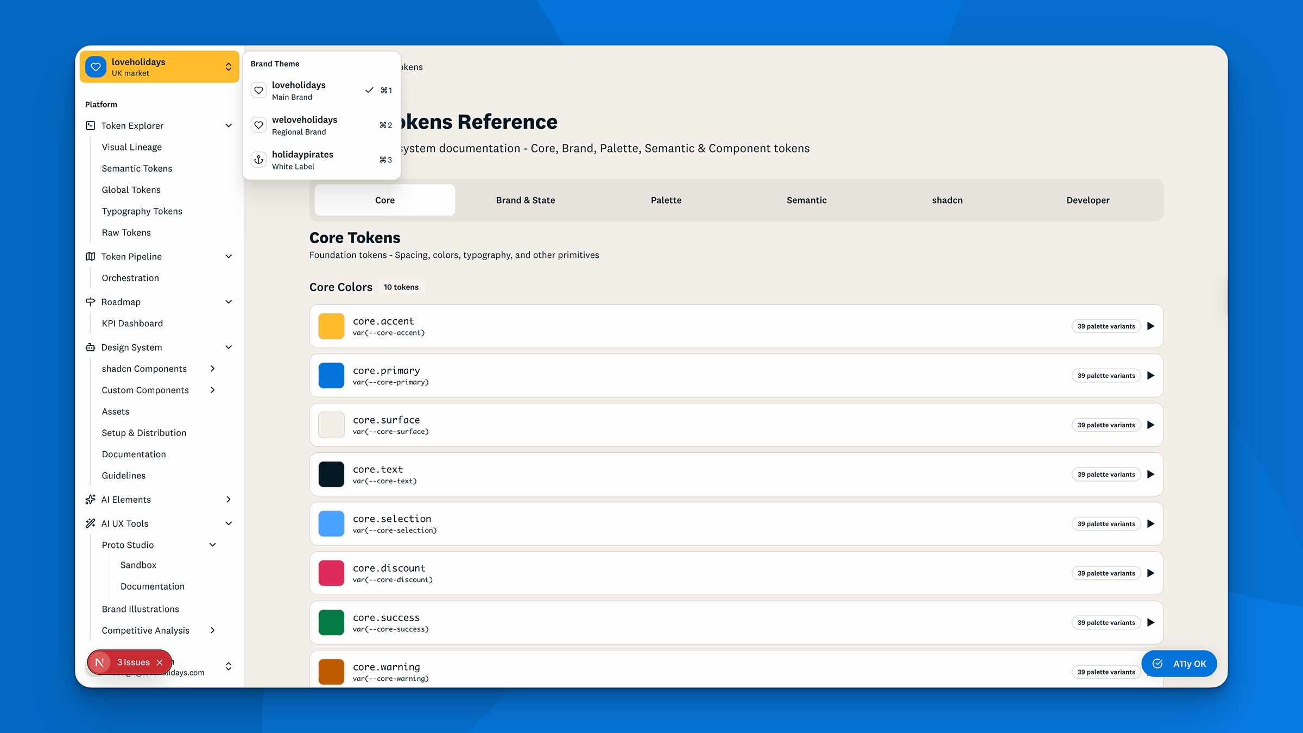
Task: Click the A11y OK button
Action: (x=1179, y=664)
